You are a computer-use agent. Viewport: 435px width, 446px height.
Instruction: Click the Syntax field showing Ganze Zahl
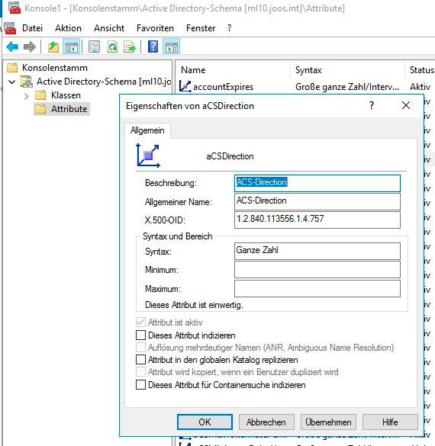click(317, 251)
